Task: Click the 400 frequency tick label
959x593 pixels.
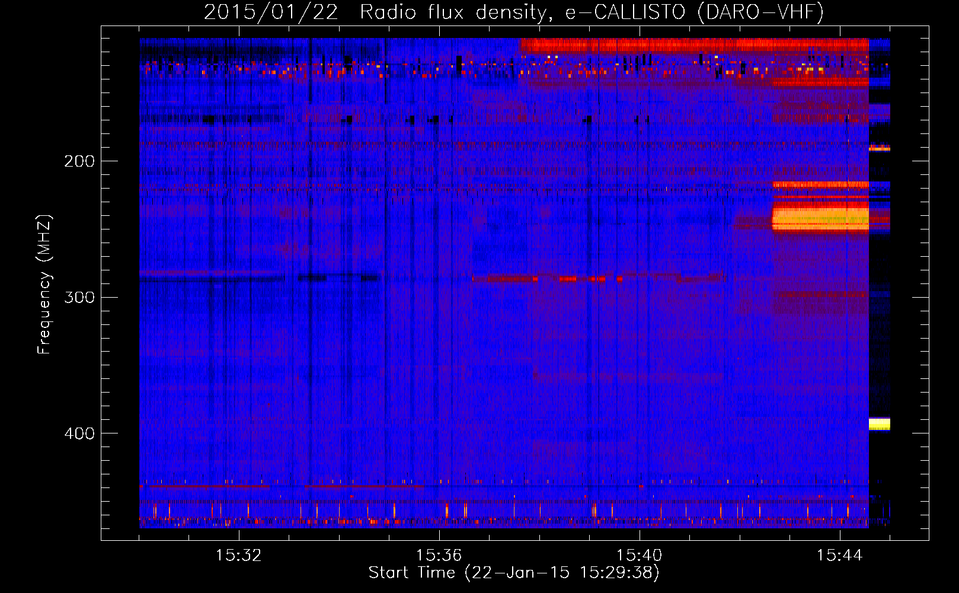Action: pos(79,433)
